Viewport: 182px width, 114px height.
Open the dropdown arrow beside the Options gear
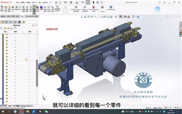pos(104,2)
